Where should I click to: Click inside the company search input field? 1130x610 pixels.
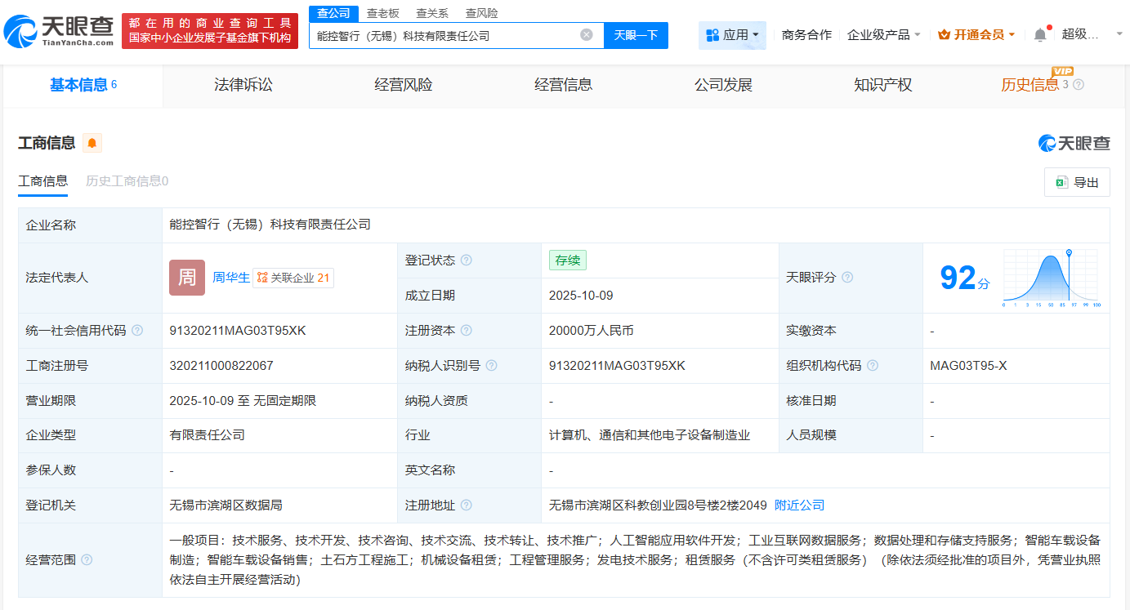click(449, 35)
